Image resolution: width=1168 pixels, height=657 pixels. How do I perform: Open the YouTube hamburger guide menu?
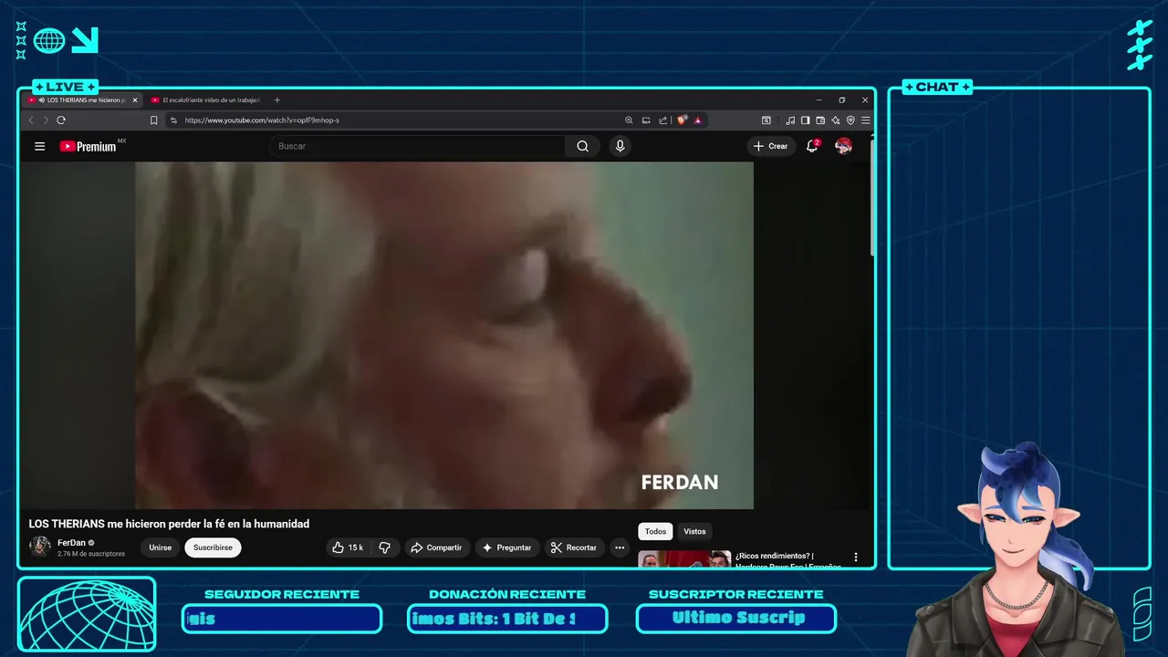pos(39,146)
